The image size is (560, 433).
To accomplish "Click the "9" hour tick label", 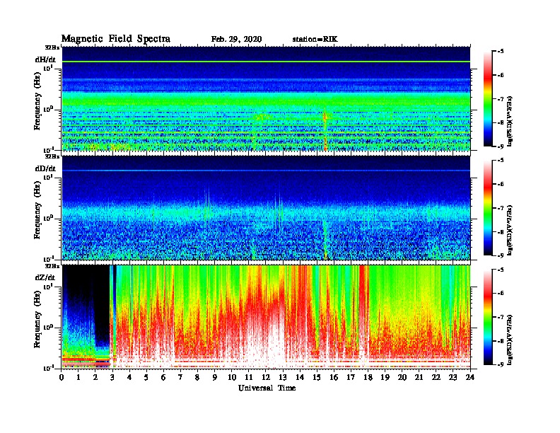I will (215, 377).
